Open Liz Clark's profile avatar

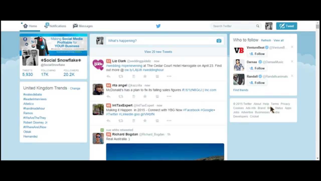point(98,65)
